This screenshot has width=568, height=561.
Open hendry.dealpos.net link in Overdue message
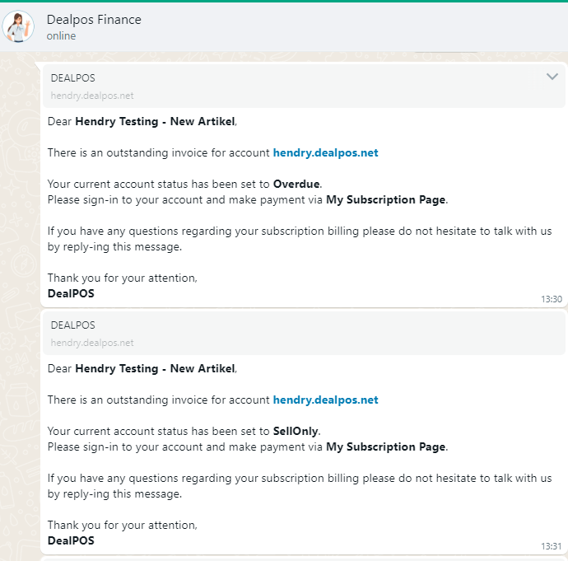pyautogui.click(x=325, y=153)
